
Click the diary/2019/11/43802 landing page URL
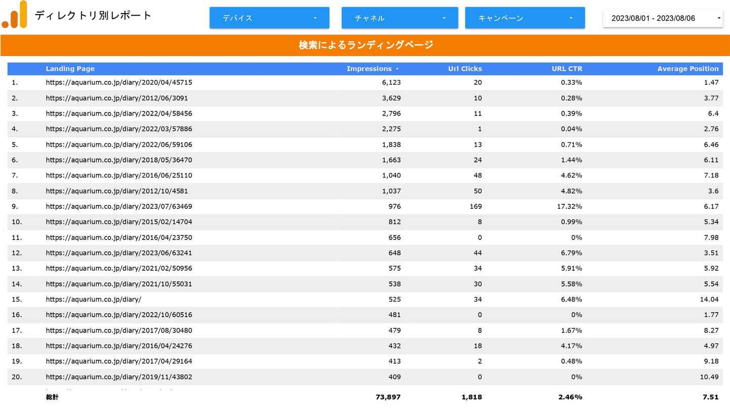click(x=119, y=377)
